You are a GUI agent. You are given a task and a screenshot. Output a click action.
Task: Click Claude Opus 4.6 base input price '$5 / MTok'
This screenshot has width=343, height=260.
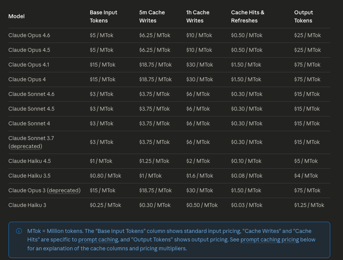point(101,35)
